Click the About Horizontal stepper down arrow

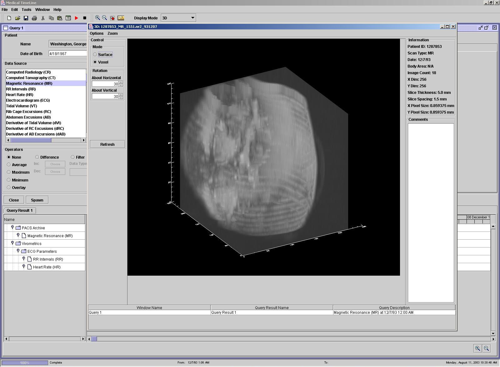pyautogui.click(x=121, y=85)
